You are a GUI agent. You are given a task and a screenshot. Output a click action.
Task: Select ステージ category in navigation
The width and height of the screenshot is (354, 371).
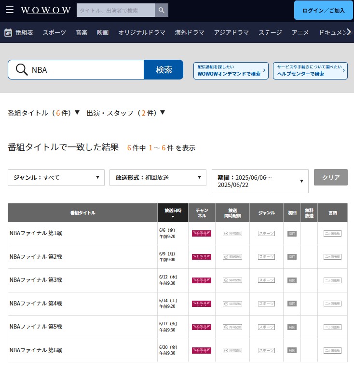pos(270,33)
